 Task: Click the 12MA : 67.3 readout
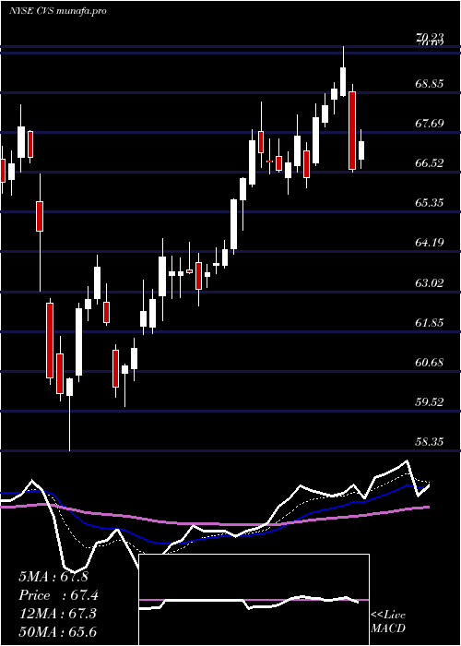click(57, 614)
